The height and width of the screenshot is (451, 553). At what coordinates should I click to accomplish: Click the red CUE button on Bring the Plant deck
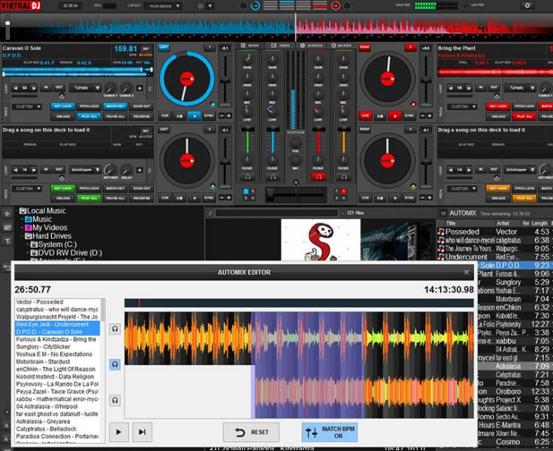365,116
